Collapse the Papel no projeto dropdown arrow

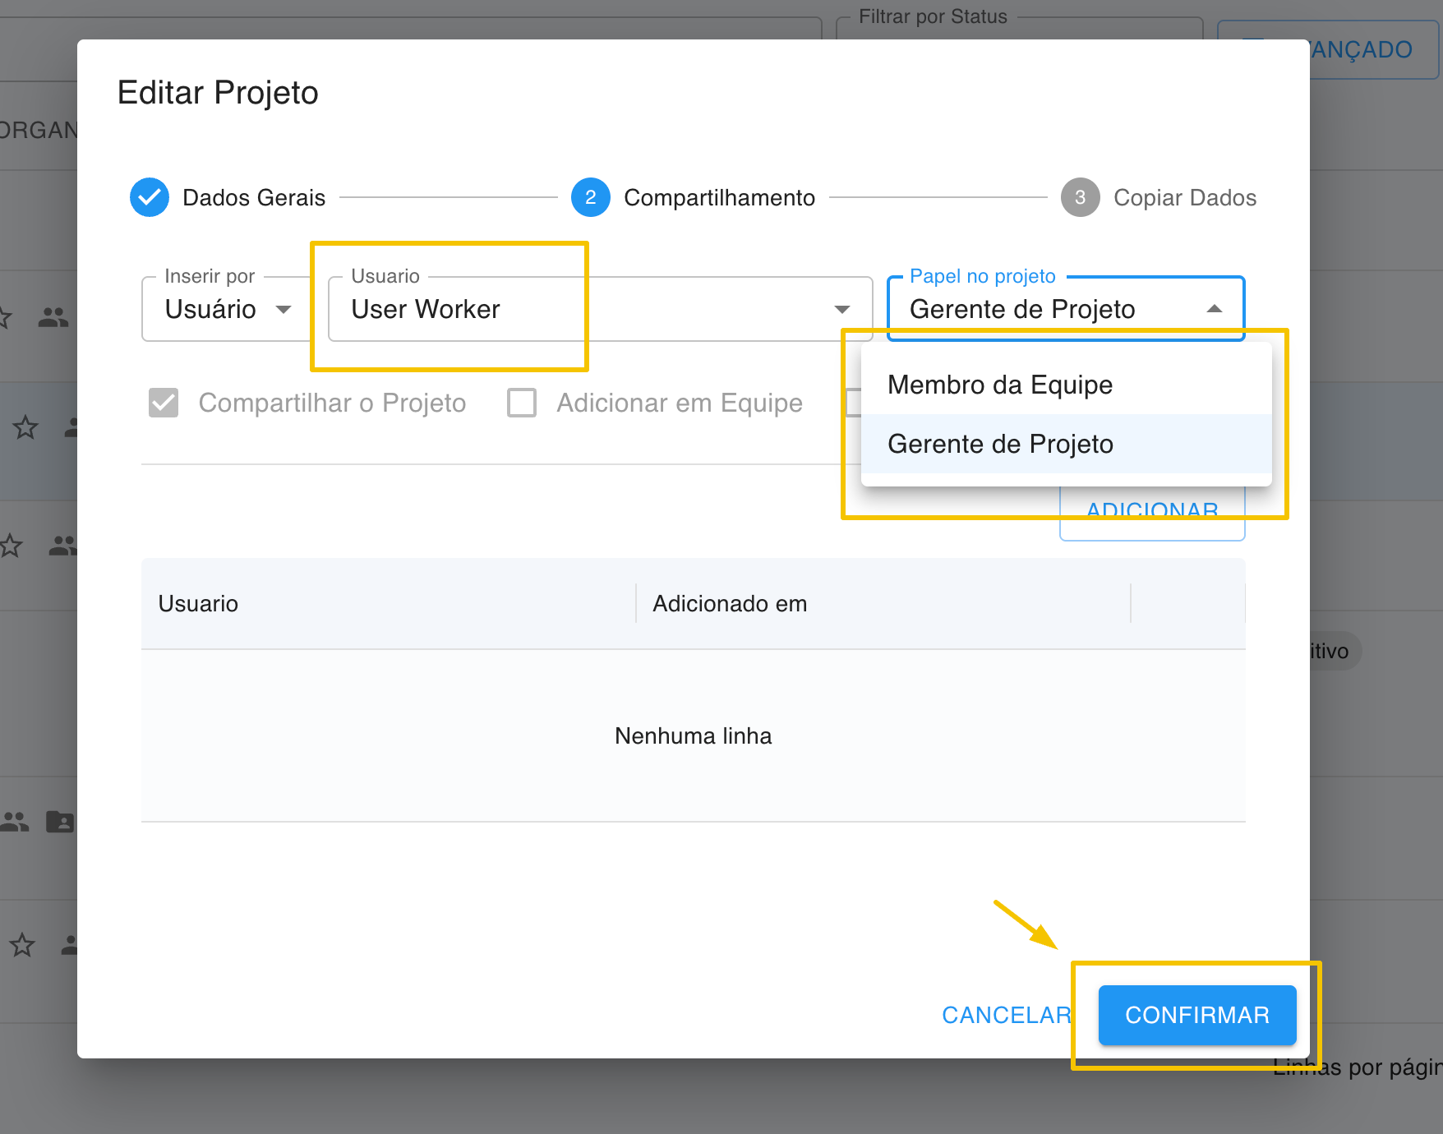point(1215,309)
